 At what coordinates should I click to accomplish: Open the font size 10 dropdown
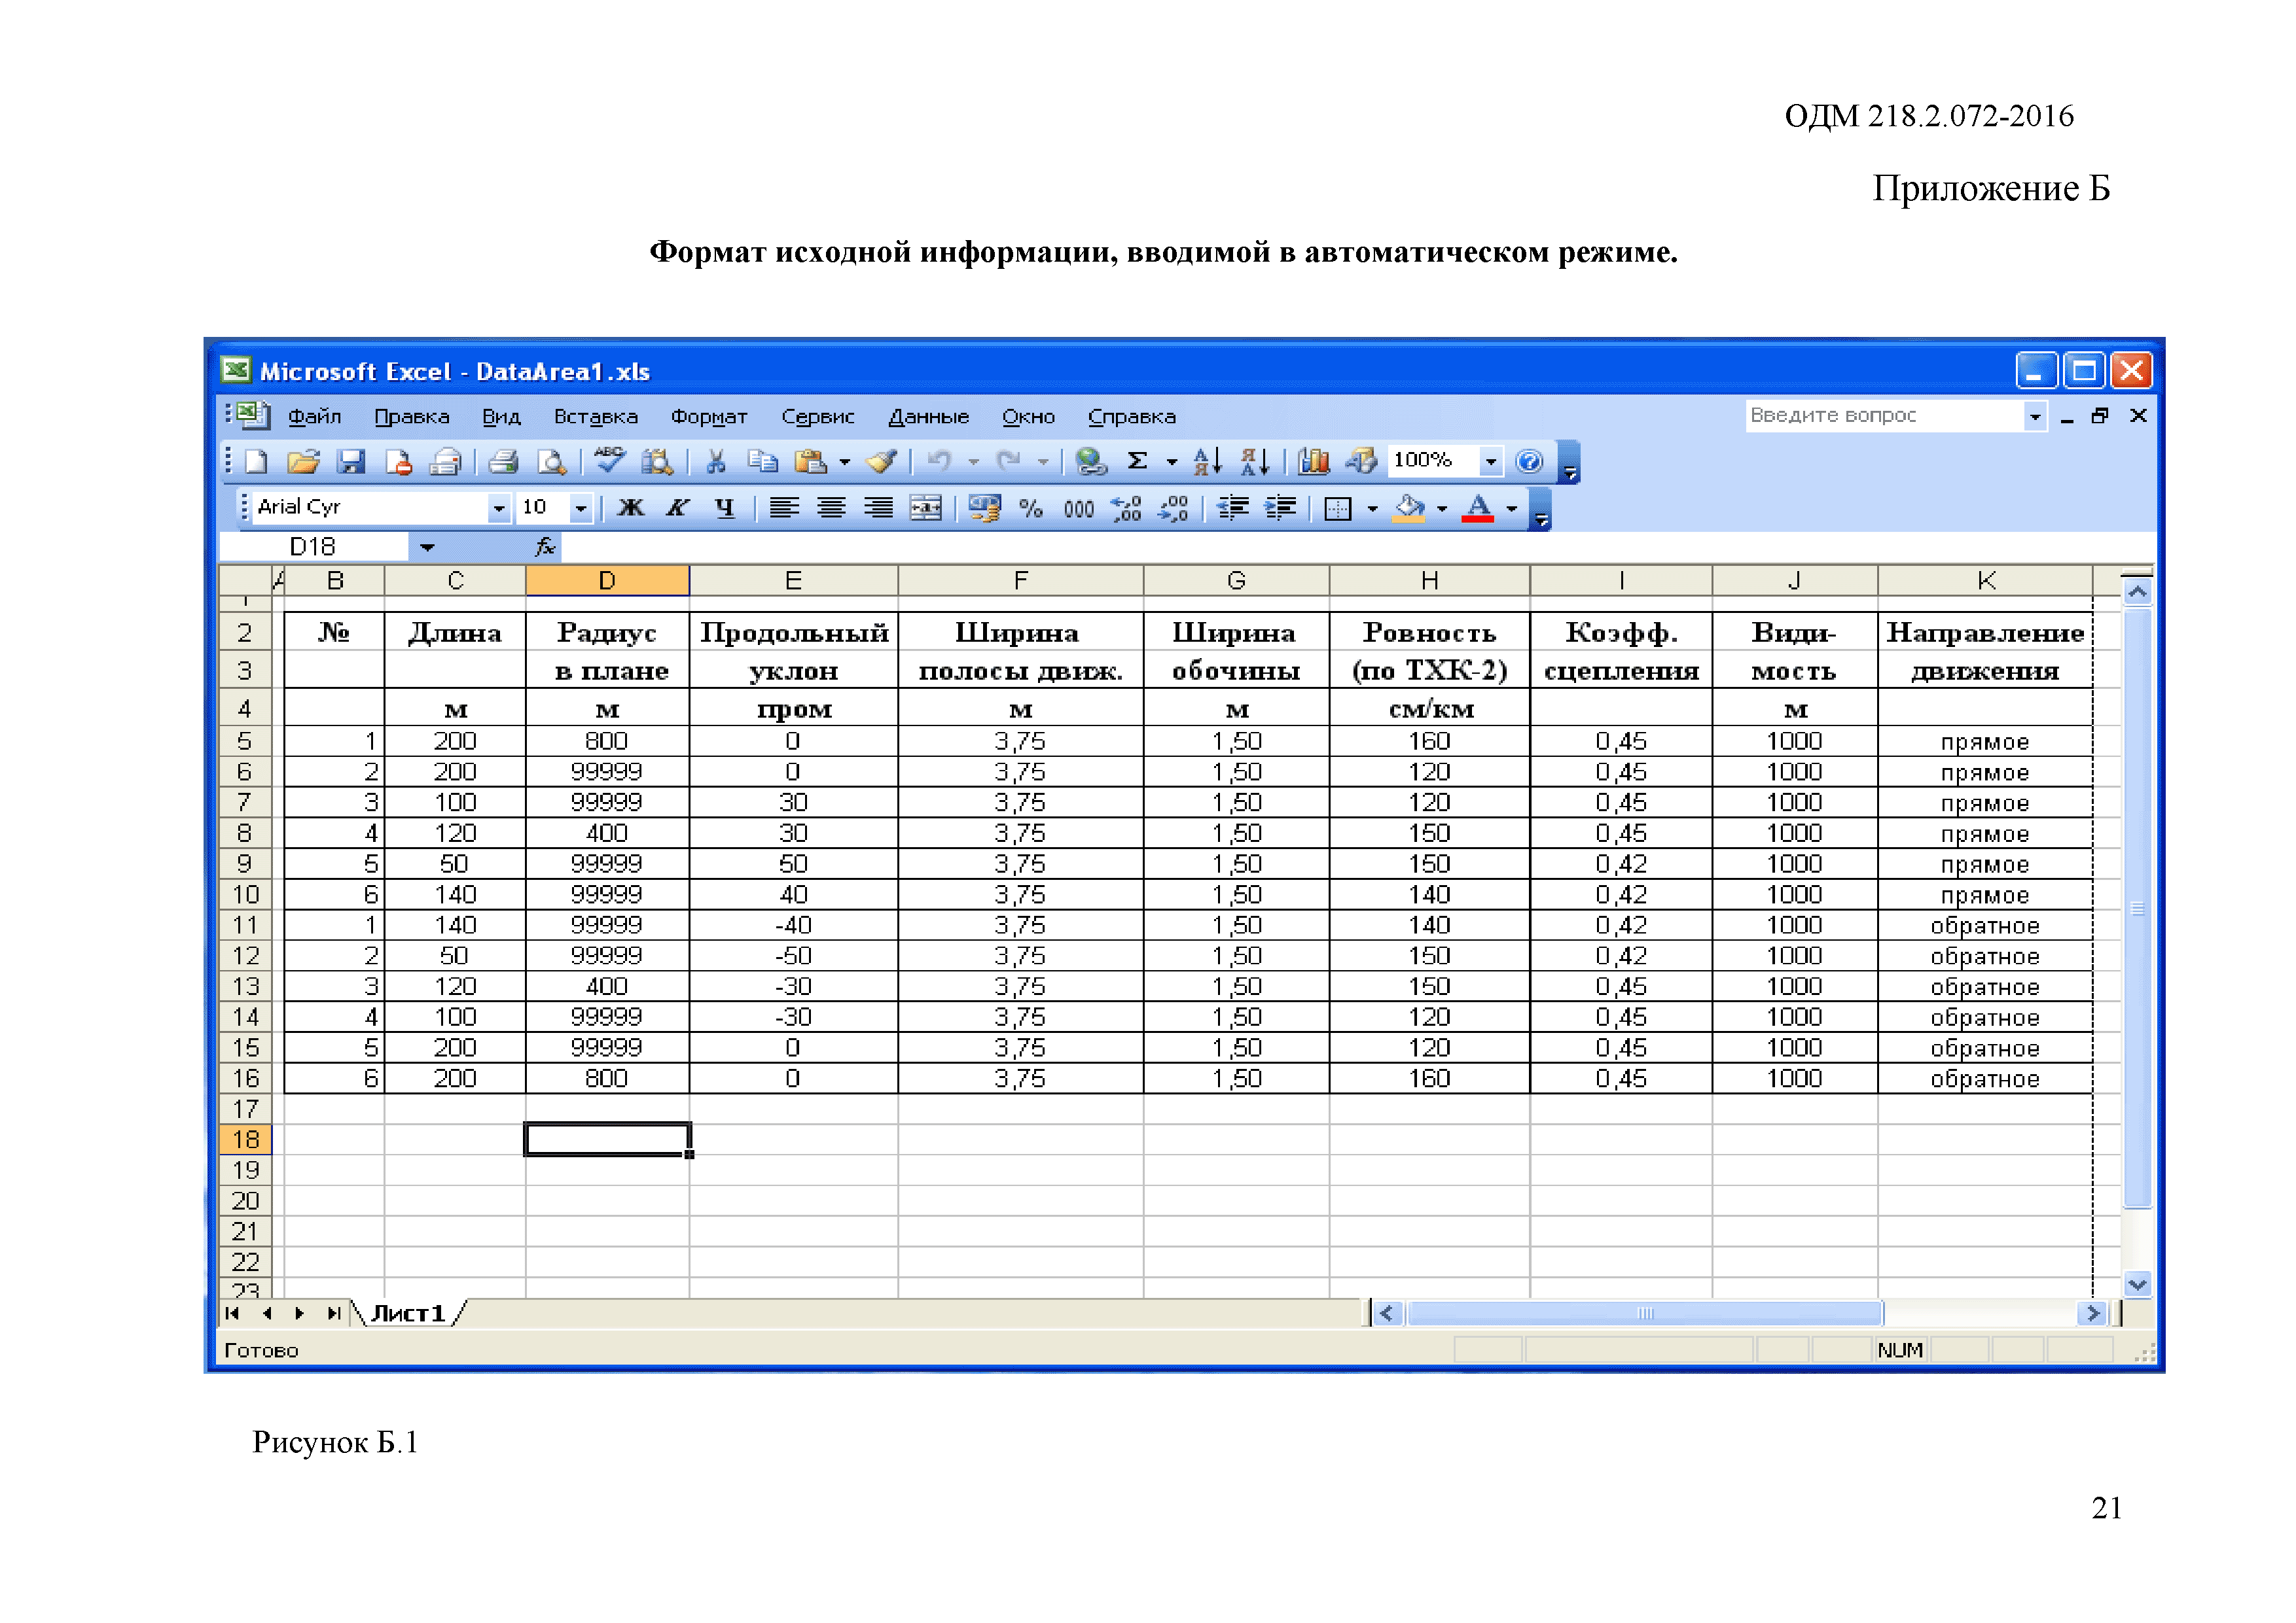580,508
